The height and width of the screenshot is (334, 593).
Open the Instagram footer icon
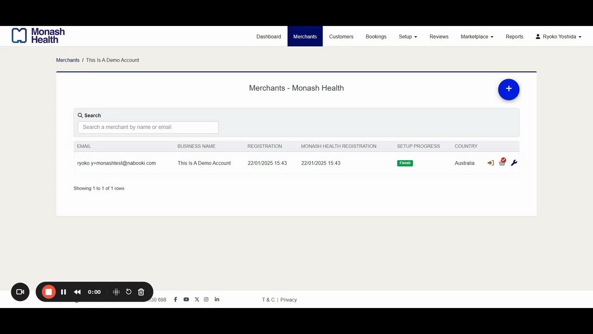tap(207, 300)
